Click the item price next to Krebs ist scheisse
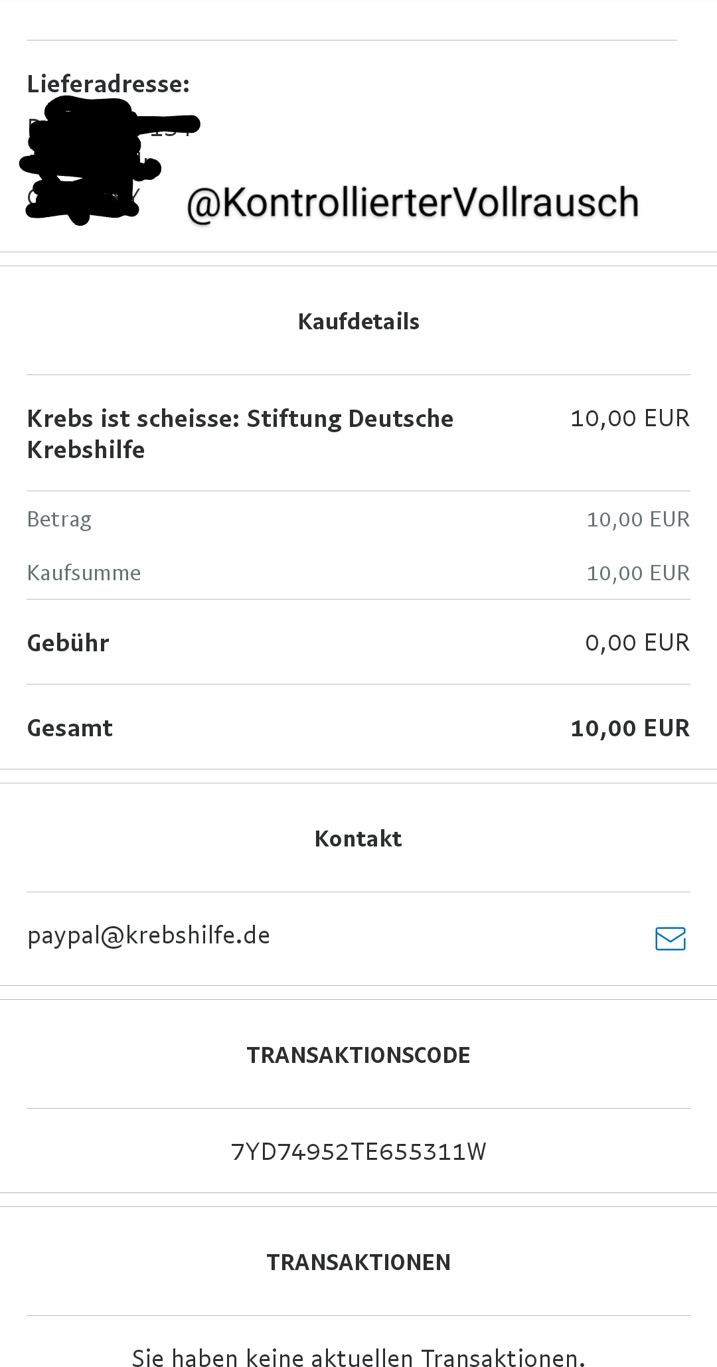 (x=630, y=418)
